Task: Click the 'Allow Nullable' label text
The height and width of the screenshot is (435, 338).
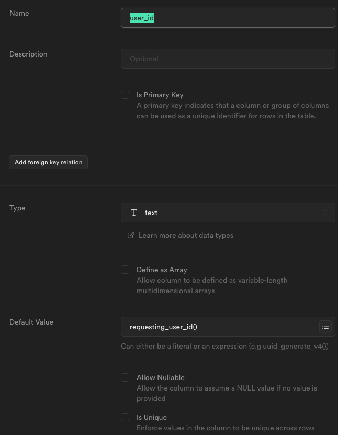Action: pyautogui.click(x=161, y=377)
